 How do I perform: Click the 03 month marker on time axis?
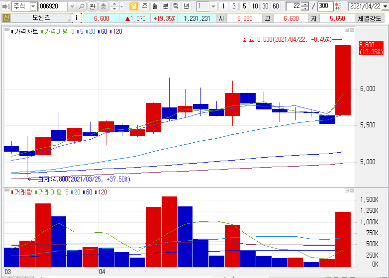[7, 272]
